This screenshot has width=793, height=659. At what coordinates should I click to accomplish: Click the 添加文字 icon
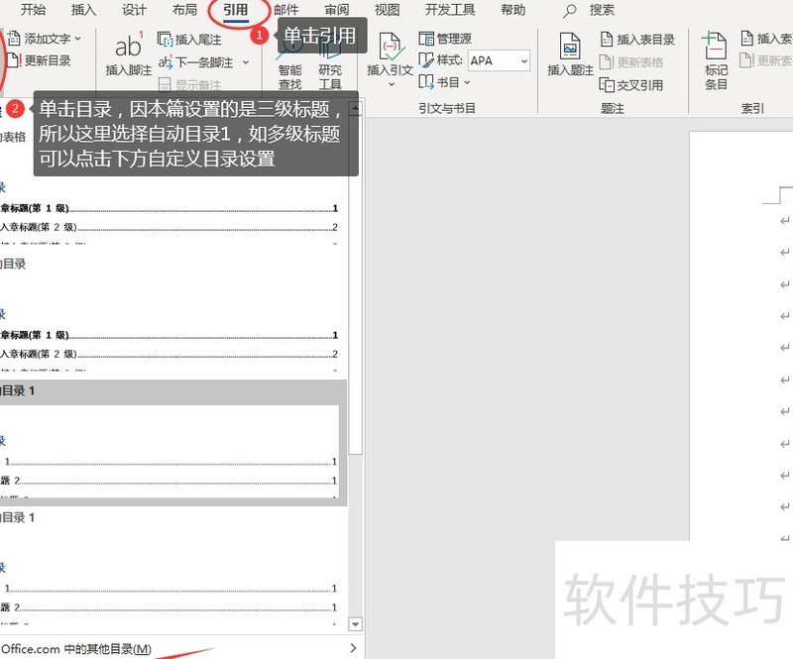tap(14, 38)
